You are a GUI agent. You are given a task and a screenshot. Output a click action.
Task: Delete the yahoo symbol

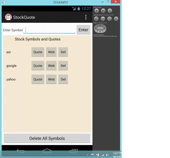click(x=63, y=79)
